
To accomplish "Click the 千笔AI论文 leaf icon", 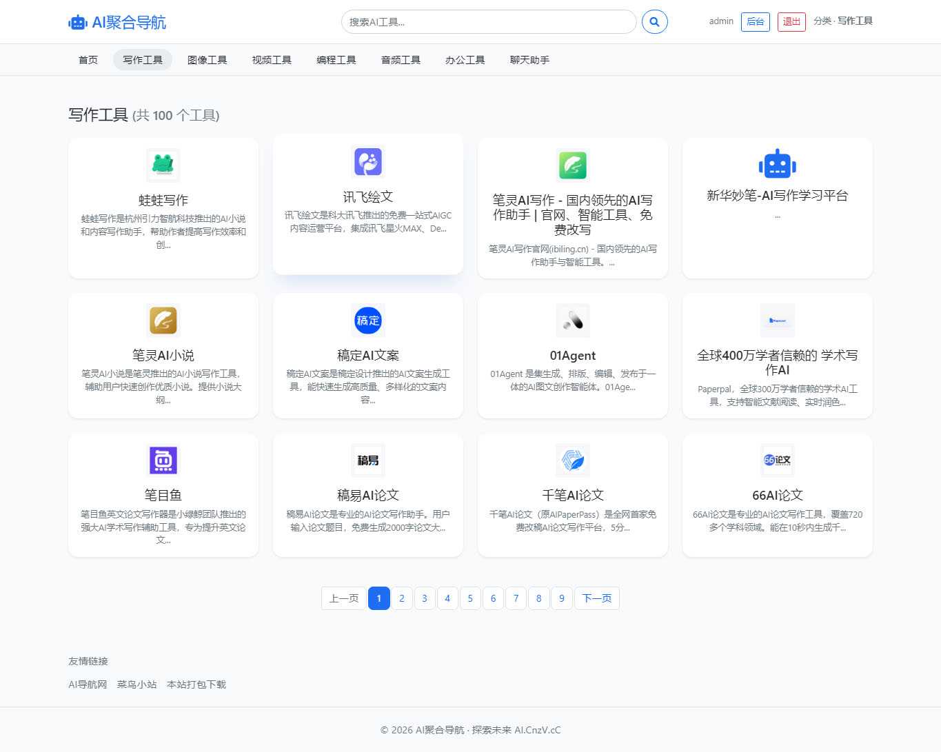I will (572, 460).
